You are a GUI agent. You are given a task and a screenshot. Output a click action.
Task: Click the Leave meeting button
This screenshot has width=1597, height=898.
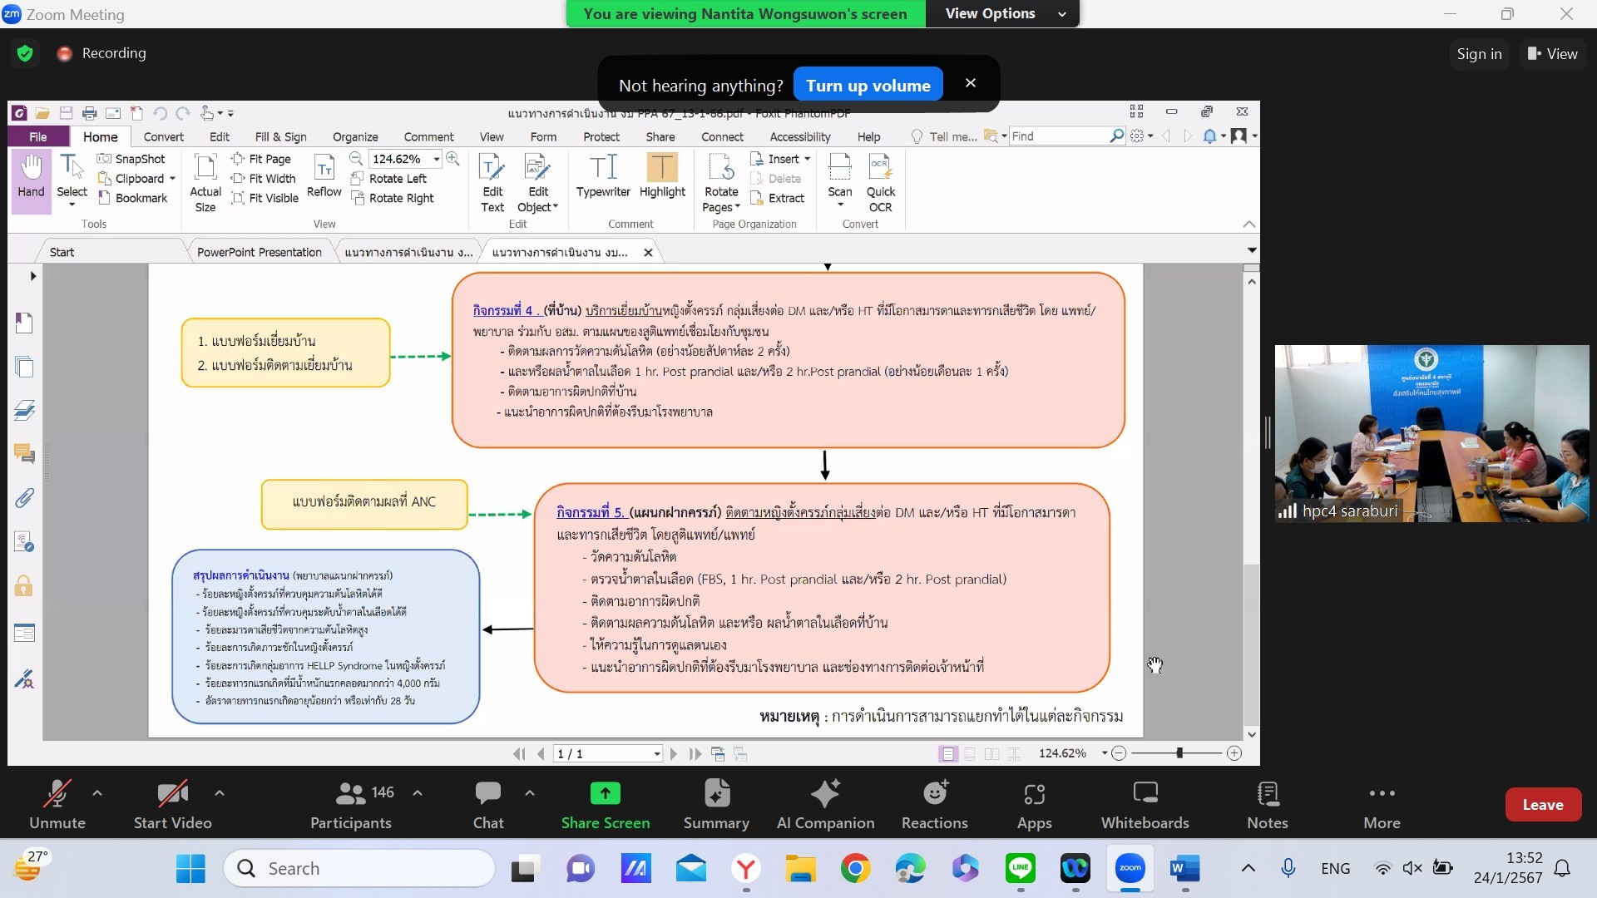click(x=1543, y=804)
